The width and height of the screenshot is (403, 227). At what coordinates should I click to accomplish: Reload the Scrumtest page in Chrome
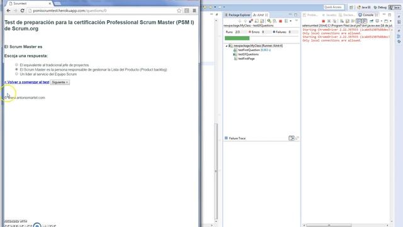click(23, 11)
